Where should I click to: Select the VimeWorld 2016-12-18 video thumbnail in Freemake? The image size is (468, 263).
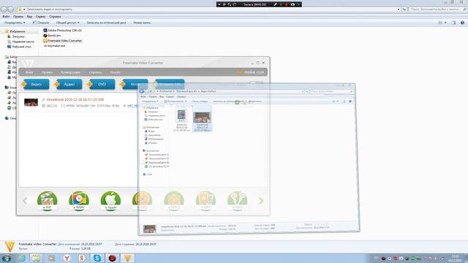click(x=31, y=102)
